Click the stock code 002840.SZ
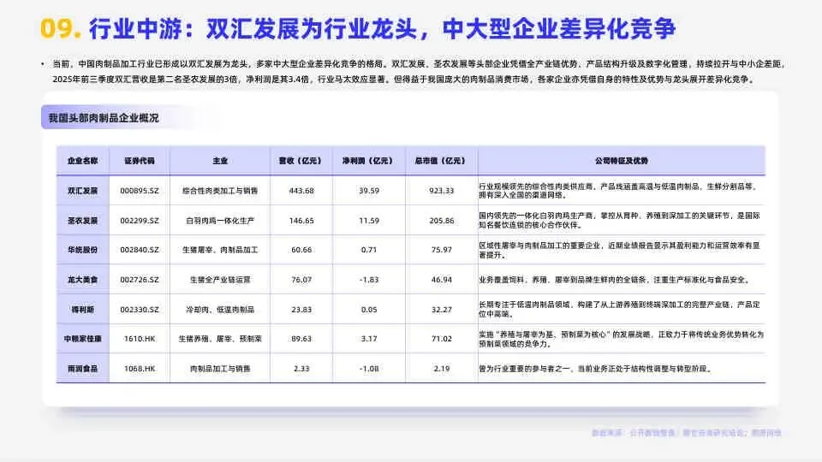 [x=140, y=250]
